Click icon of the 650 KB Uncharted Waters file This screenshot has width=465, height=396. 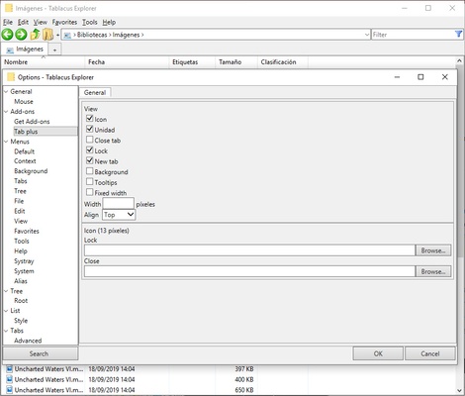coord(10,390)
